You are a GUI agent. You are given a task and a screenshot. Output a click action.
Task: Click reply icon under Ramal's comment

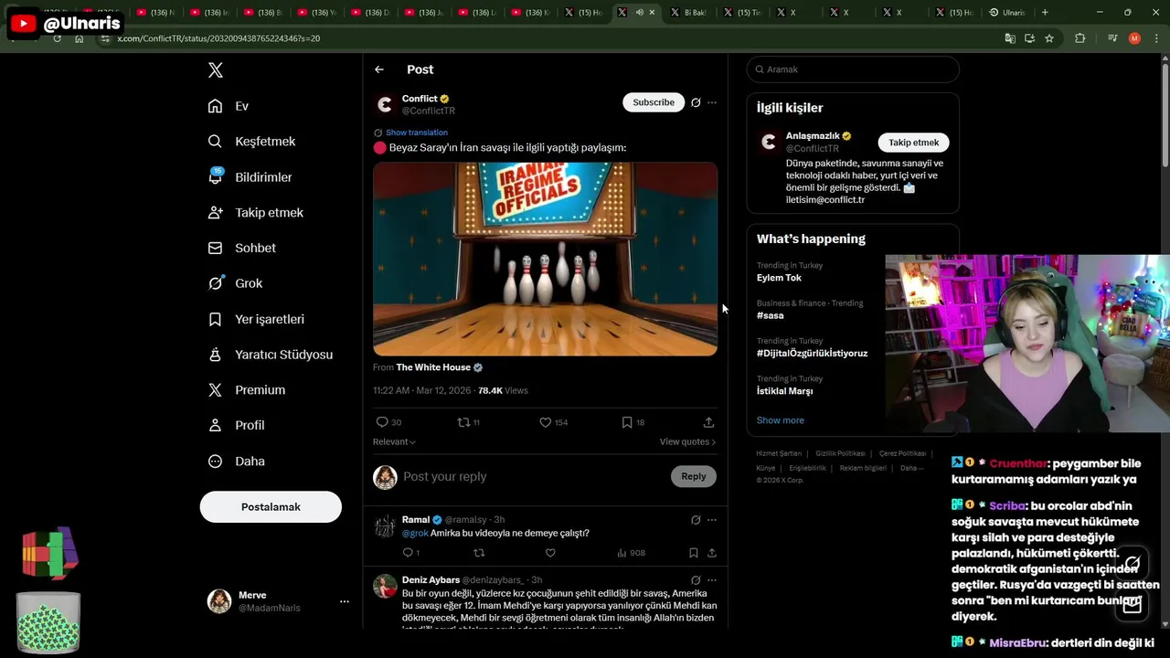408,553
